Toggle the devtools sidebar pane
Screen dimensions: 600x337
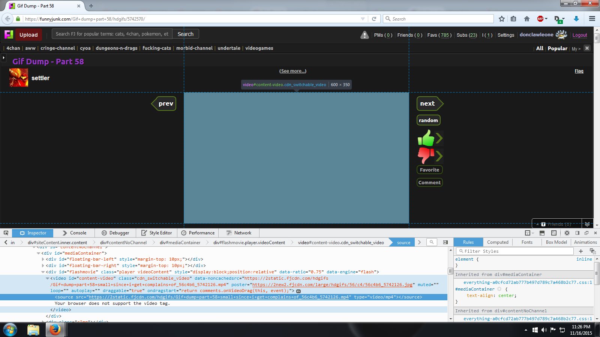click(445, 242)
